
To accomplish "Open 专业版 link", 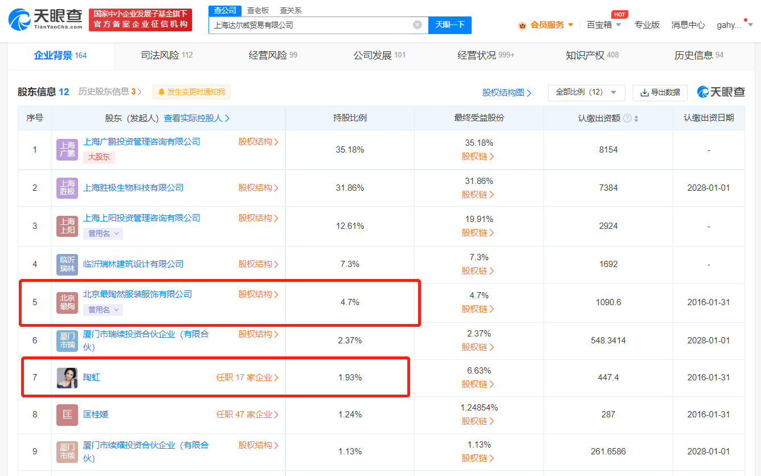I will 647,25.
